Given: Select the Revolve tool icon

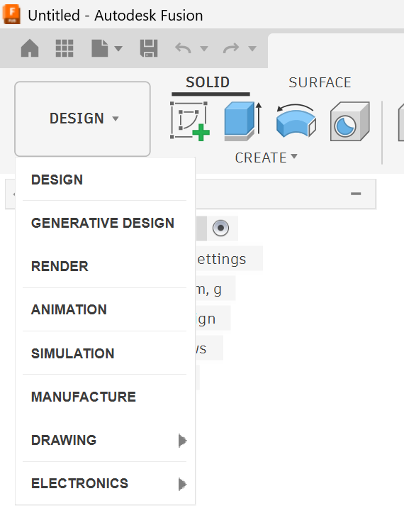Looking at the screenshot, I should point(296,121).
